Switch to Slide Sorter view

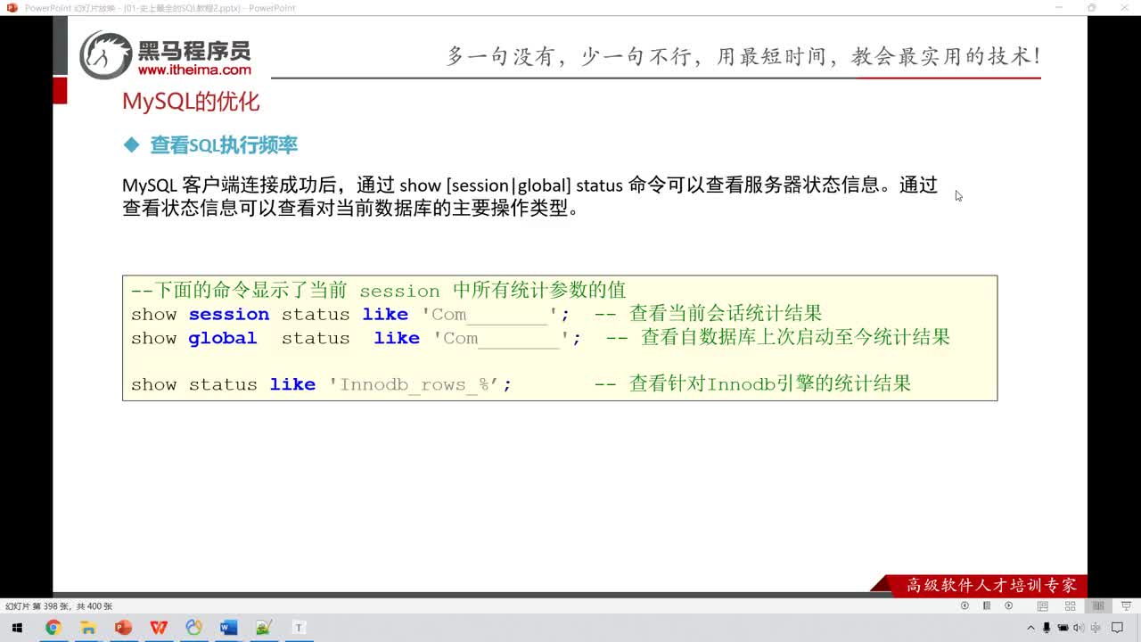[1071, 605]
